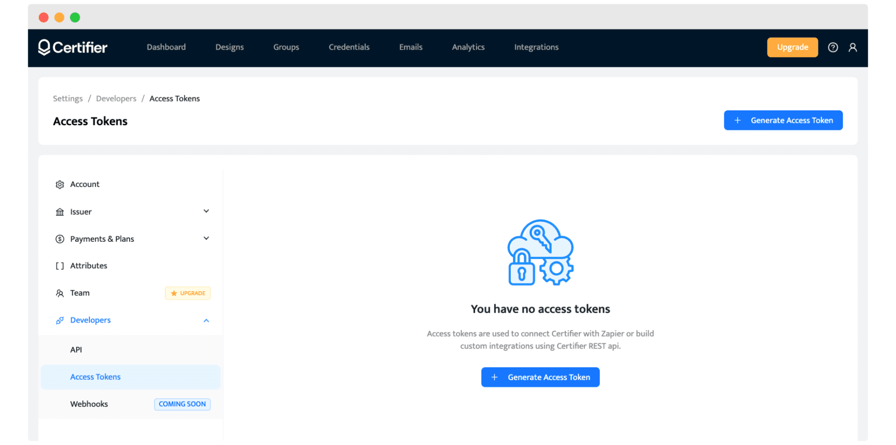The height and width of the screenshot is (445, 896).
Task: Select Access Tokens in sidebar
Action: 130,377
